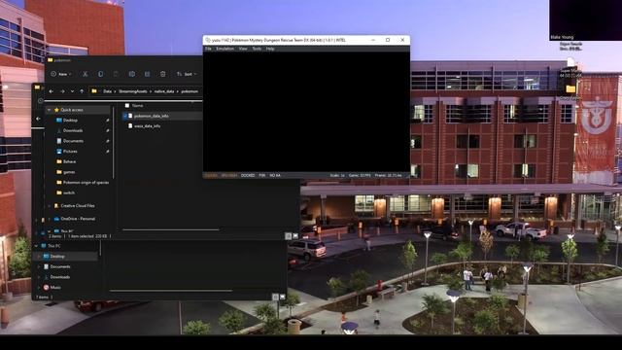
Task: Open the switch folder in sidebar
Action: point(69,192)
